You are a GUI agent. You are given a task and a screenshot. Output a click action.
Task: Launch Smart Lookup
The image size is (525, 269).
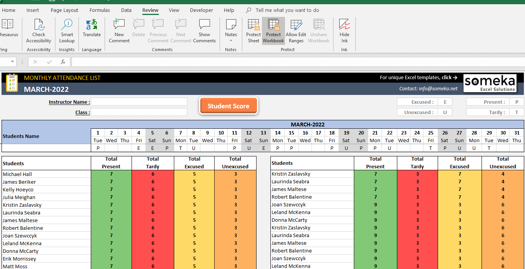pos(67,31)
